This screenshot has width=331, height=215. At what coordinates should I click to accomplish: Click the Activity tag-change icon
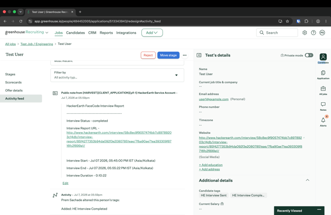click(55, 195)
